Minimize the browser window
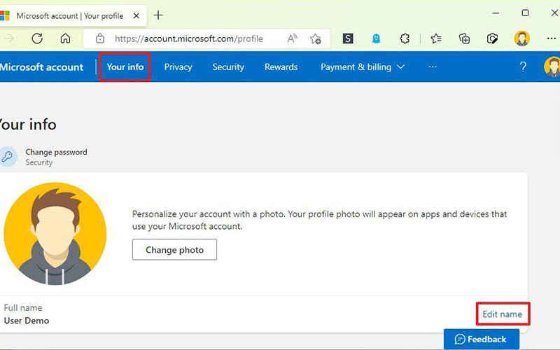The height and width of the screenshot is (350, 560). tap(496, 13)
